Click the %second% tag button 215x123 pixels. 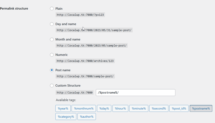159,108
